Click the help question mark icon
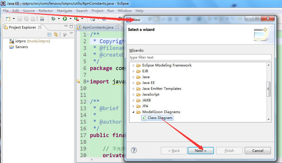 (x=134, y=150)
